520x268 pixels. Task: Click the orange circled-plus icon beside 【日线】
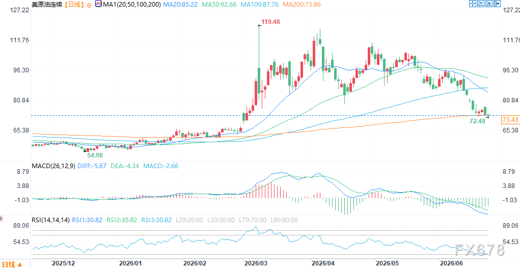(89, 5)
